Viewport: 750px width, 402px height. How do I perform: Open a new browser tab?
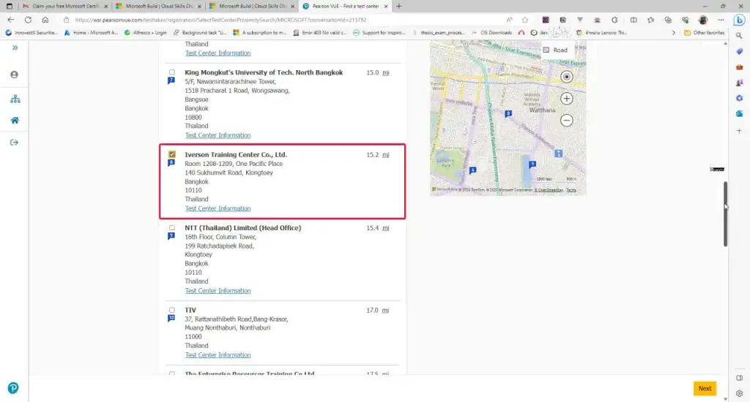399,6
